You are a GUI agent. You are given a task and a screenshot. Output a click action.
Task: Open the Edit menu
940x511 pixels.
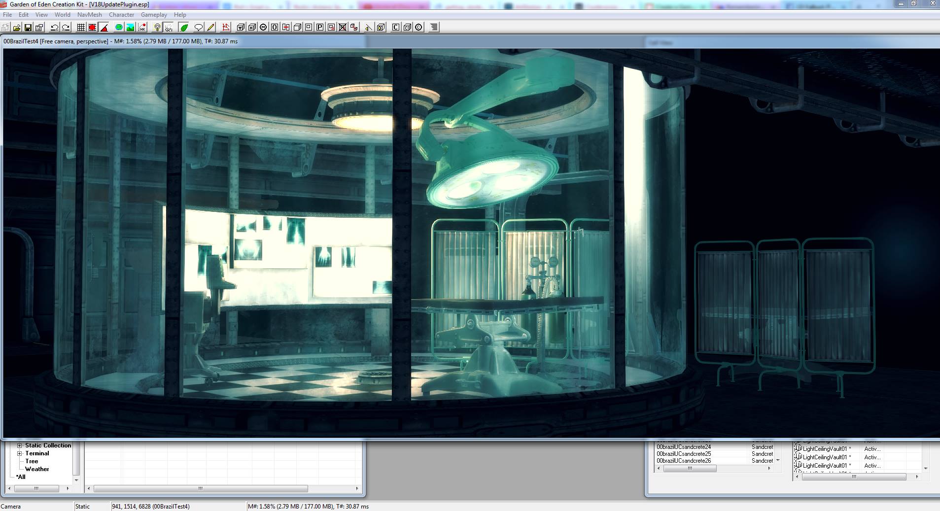24,15
